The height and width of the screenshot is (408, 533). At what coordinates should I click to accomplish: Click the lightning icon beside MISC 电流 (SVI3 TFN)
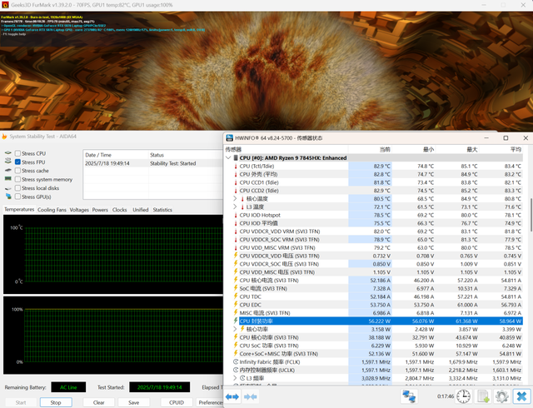(x=235, y=312)
